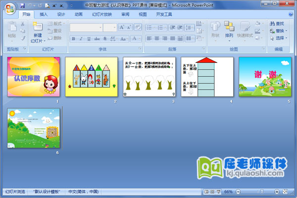Click the 排列 arrange icon
The height and width of the screenshot is (198, 297).
pyautogui.click(x=229, y=26)
